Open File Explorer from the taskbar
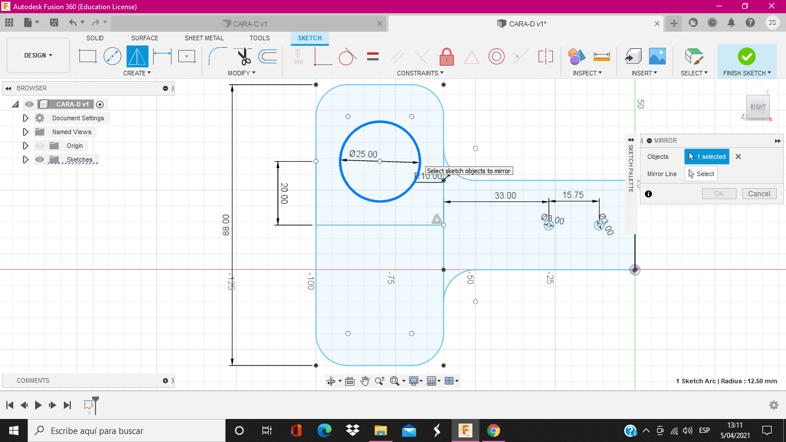Viewport: 786px width, 442px height. 381,430
